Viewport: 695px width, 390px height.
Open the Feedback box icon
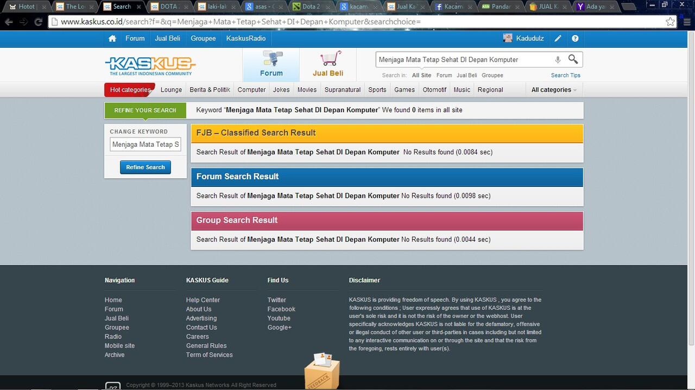pyautogui.click(x=322, y=370)
